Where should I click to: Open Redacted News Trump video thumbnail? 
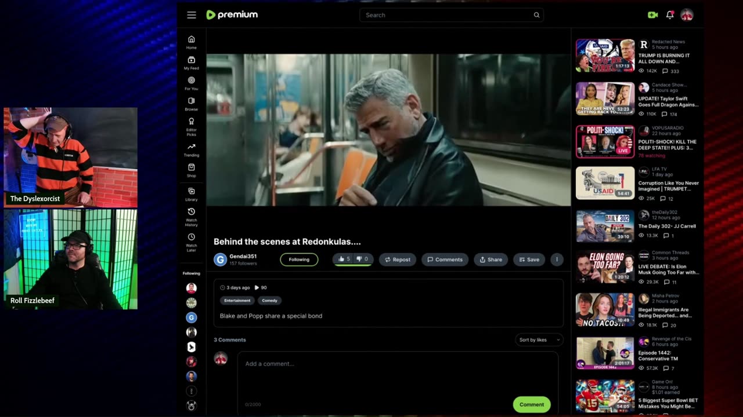[605, 56]
